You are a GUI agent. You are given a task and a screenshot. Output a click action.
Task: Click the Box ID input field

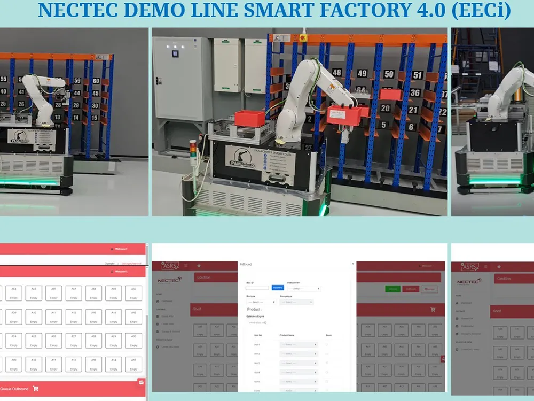[257, 288]
